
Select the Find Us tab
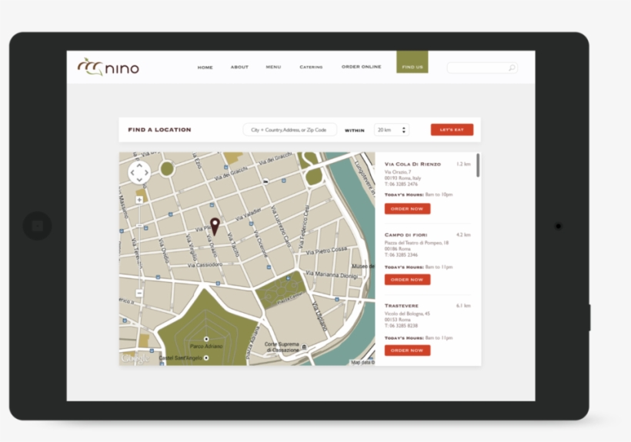pos(412,67)
